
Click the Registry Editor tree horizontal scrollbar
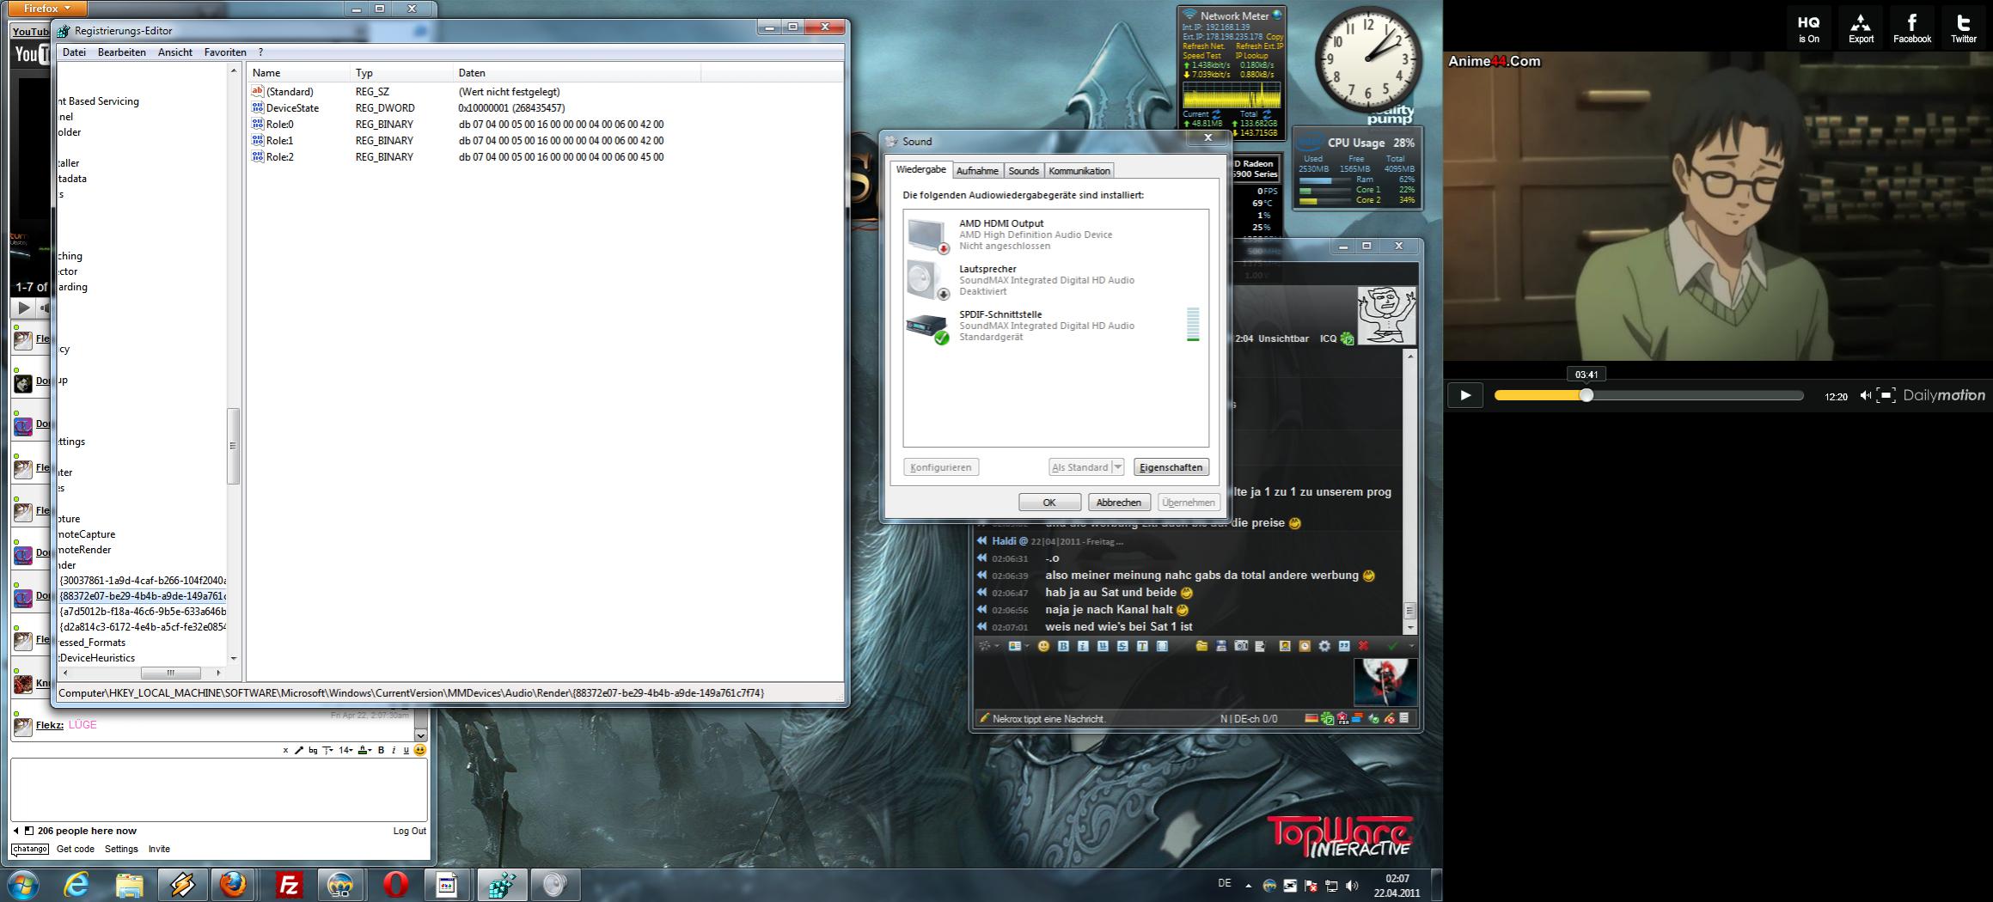(170, 673)
